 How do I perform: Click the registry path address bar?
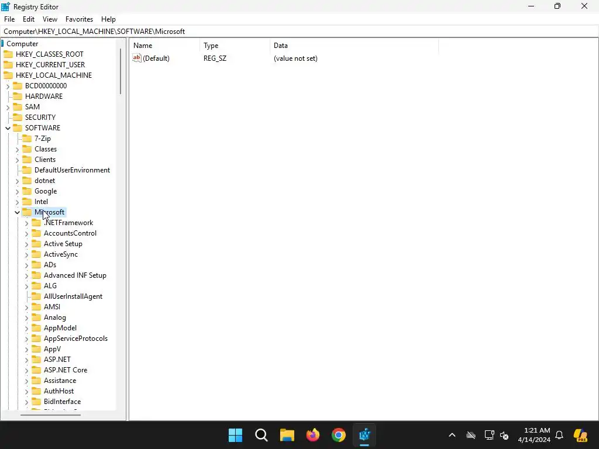click(x=299, y=32)
